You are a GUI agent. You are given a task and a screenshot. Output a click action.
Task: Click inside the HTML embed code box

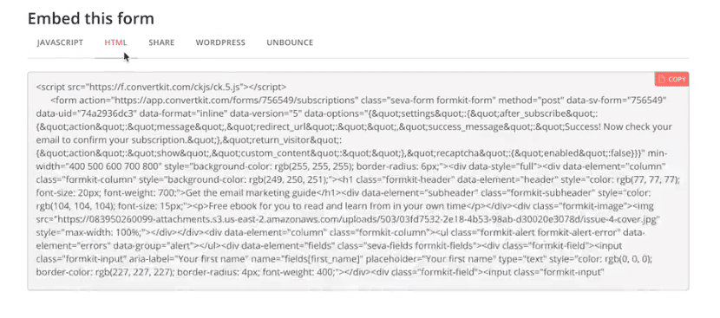358,181
